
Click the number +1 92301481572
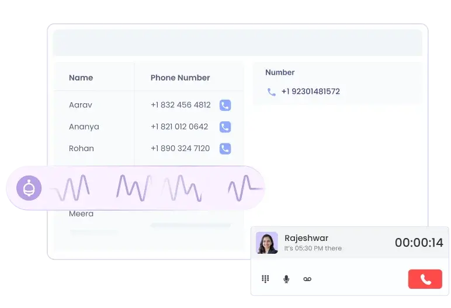tap(310, 92)
